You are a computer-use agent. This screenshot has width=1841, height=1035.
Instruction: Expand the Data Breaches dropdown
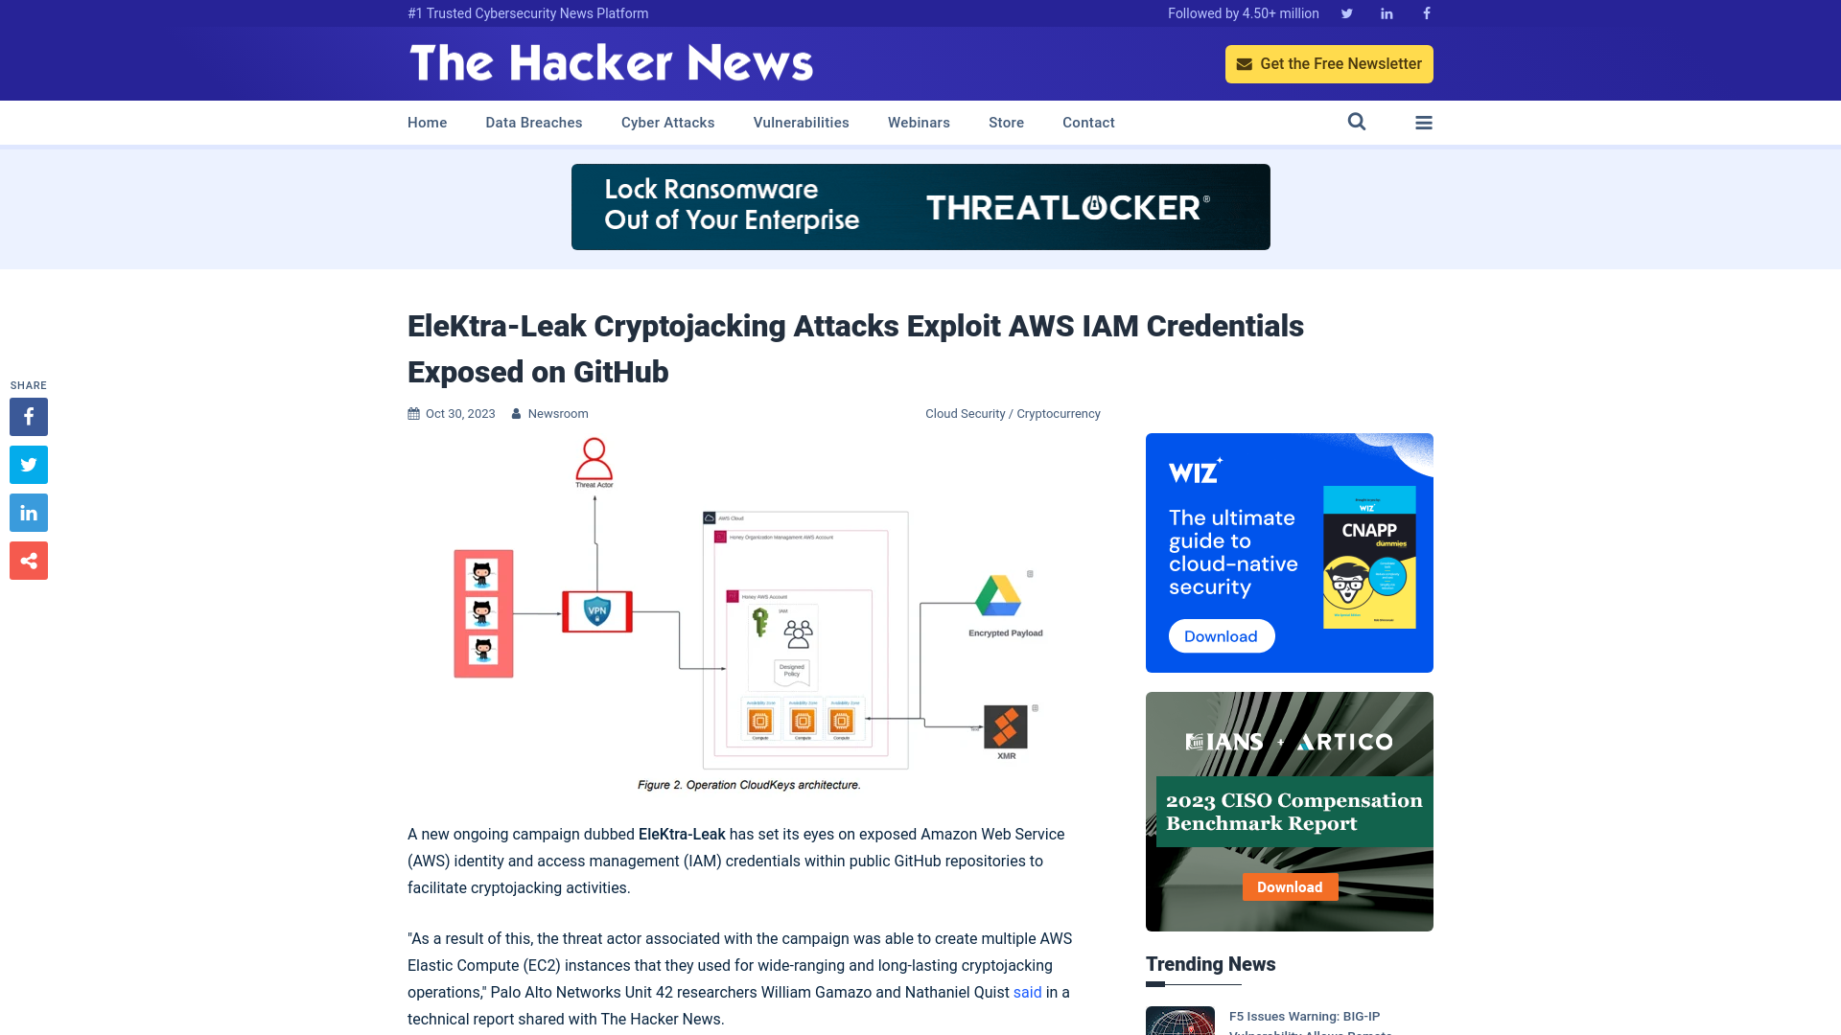(x=533, y=122)
